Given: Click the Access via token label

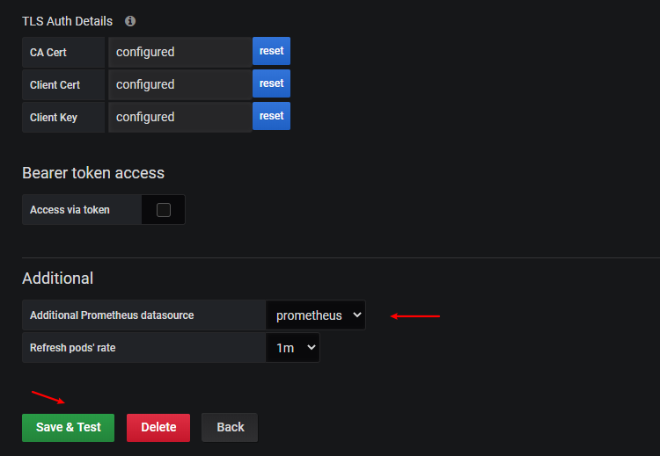Looking at the screenshot, I should click(x=70, y=210).
